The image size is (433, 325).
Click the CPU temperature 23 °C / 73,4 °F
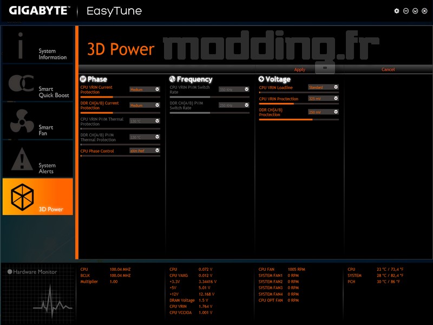(376, 269)
